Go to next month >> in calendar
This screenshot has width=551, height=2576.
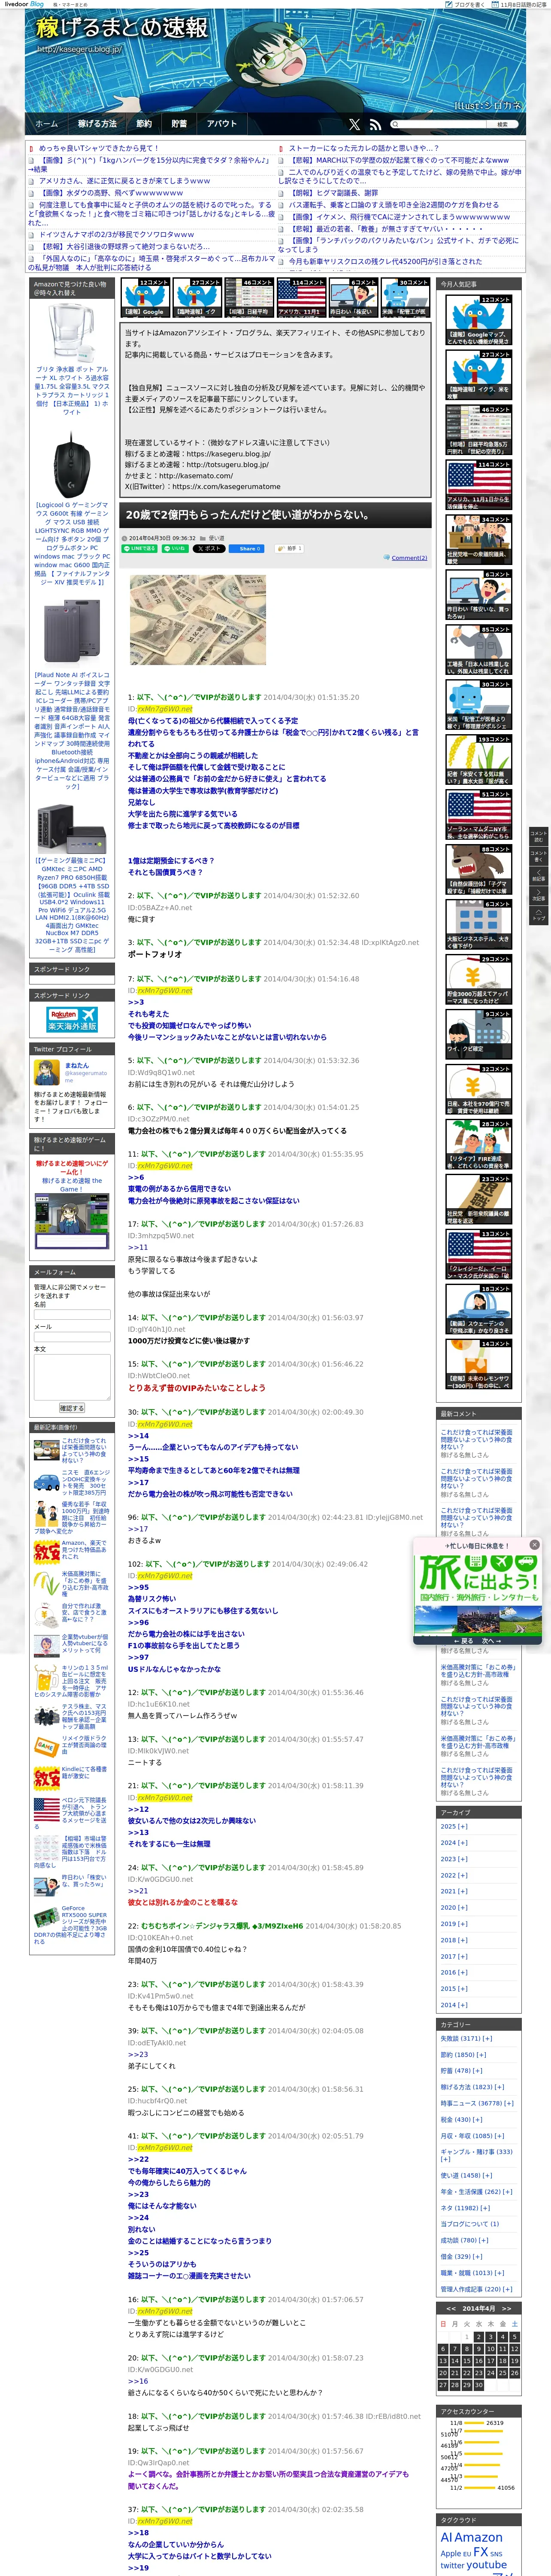506,2308
